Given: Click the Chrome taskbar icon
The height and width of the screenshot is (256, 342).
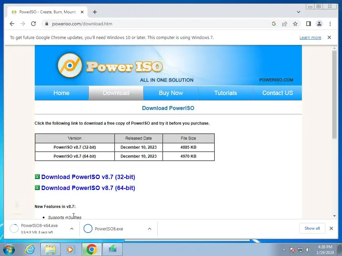Looking at the screenshot, I should (92, 249).
